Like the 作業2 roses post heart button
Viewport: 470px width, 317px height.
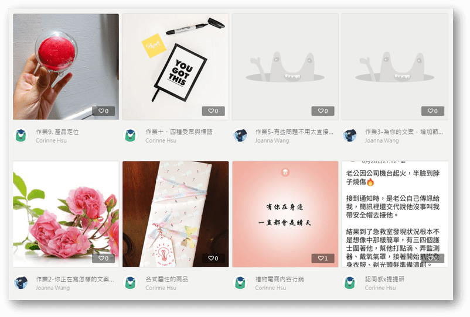[103, 259]
